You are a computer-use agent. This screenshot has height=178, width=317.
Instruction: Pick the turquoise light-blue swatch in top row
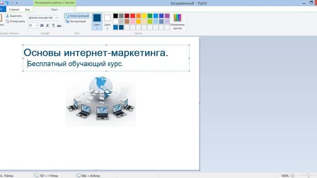pos(156,16)
